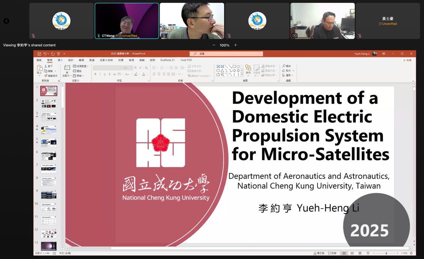Click the New Slide icon
The height and width of the screenshot is (259, 424).
67,69
